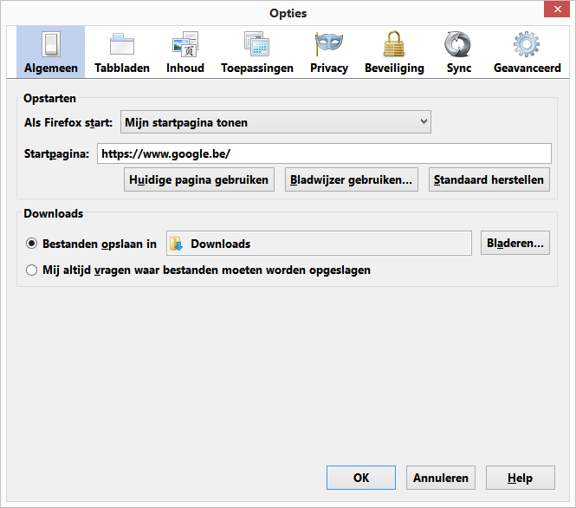Expand the Als Firefox start dropdown
Image resolution: width=576 pixels, height=508 pixels.
point(275,122)
